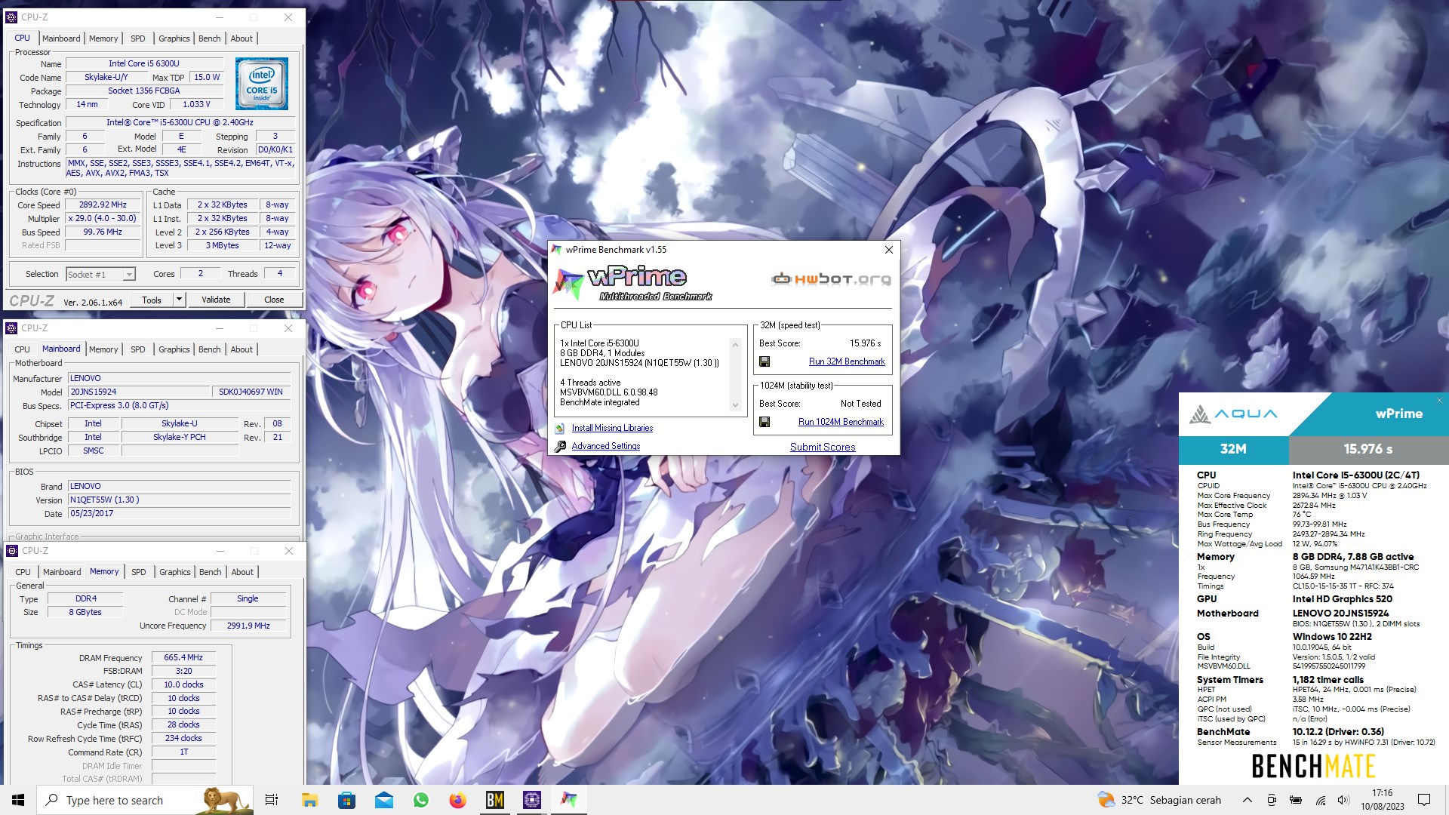Open Task View from the taskbar
This screenshot has width=1449, height=815.
click(x=272, y=800)
